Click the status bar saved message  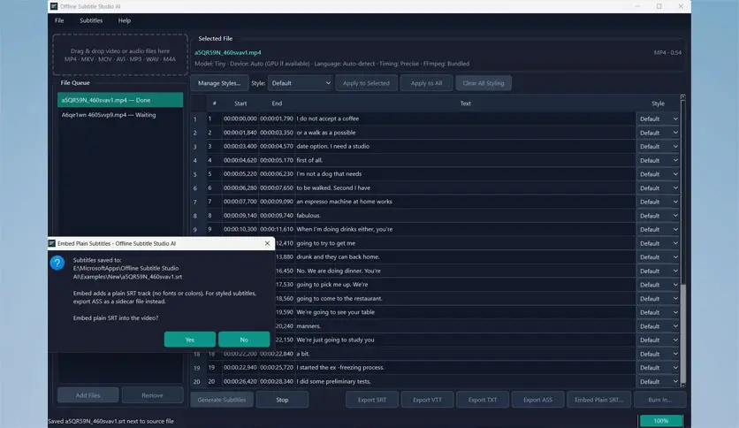pyautogui.click(x=110, y=421)
